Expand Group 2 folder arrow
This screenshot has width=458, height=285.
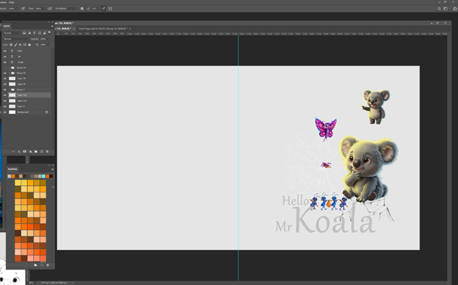(10, 90)
